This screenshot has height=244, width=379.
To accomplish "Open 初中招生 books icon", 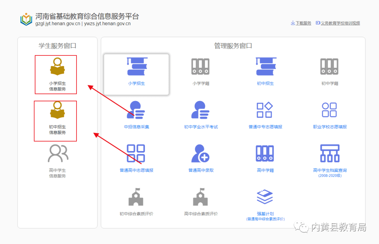I will tap(266, 67).
